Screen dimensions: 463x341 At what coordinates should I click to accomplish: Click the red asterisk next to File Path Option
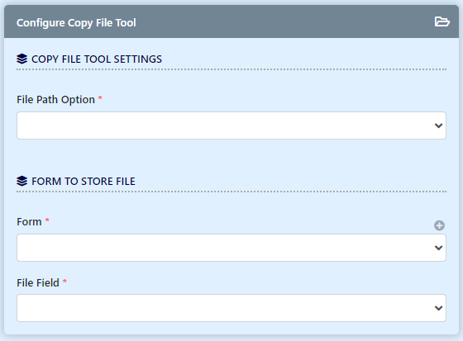tap(100, 98)
